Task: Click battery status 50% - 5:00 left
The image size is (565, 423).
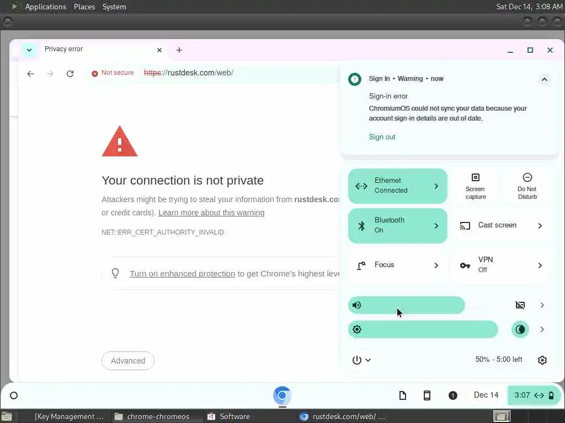Action: coord(498,359)
